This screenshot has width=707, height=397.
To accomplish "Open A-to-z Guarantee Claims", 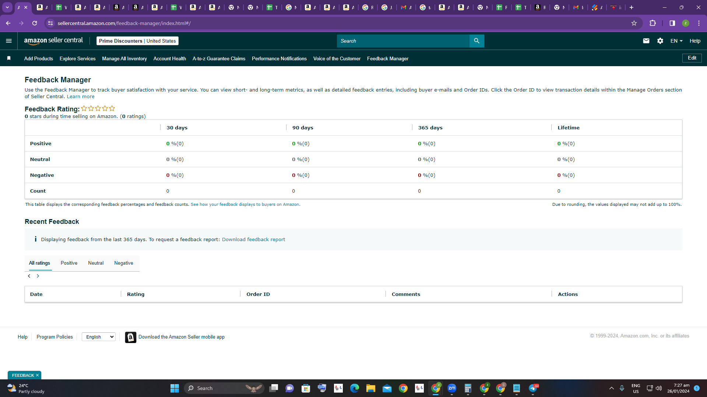I will pyautogui.click(x=219, y=58).
